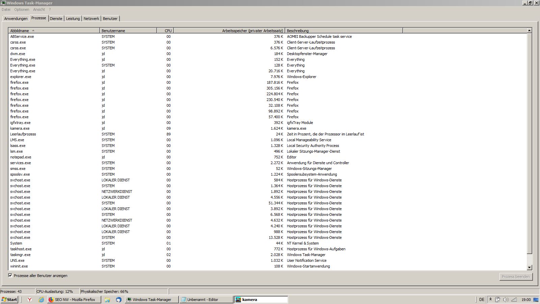The height and width of the screenshot is (304, 540).
Task: Sort processes by the CPU column header
Action: click(x=165, y=31)
